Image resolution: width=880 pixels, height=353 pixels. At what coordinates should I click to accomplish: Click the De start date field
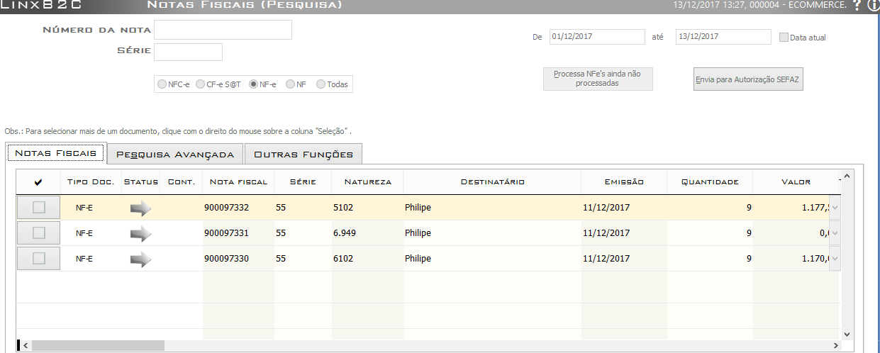pyautogui.click(x=597, y=37)
